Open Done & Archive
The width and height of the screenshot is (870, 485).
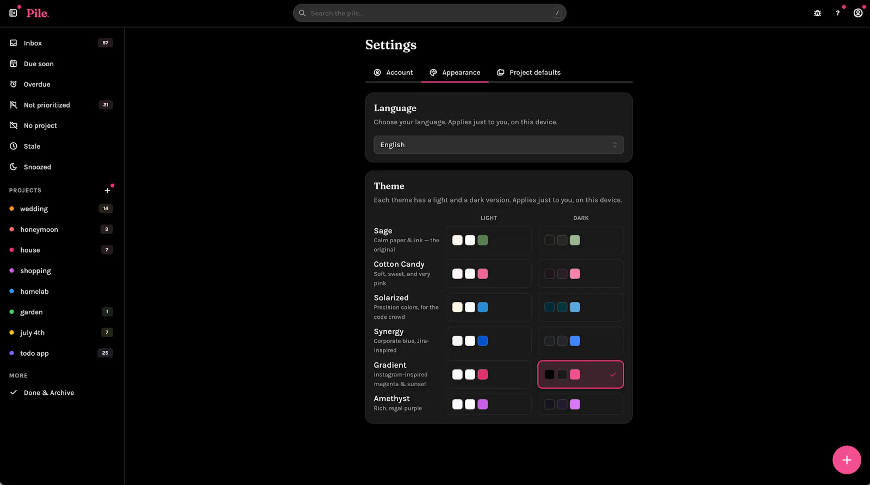point(61,392)
